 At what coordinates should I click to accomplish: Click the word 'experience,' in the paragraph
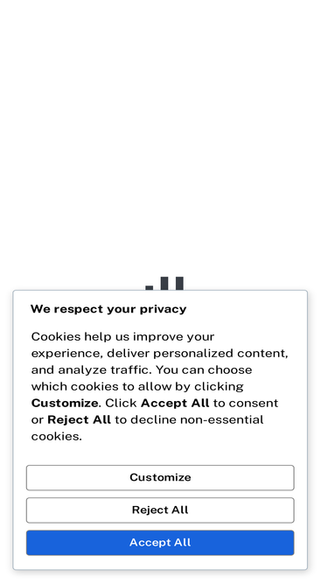click(x=67, y=353)
